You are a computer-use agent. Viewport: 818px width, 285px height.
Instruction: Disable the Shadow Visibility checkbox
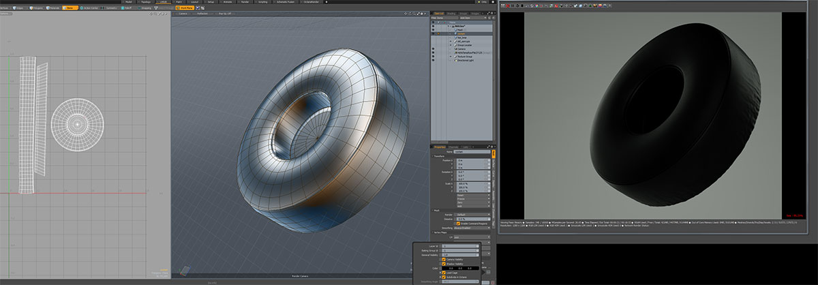coord(444,265)
